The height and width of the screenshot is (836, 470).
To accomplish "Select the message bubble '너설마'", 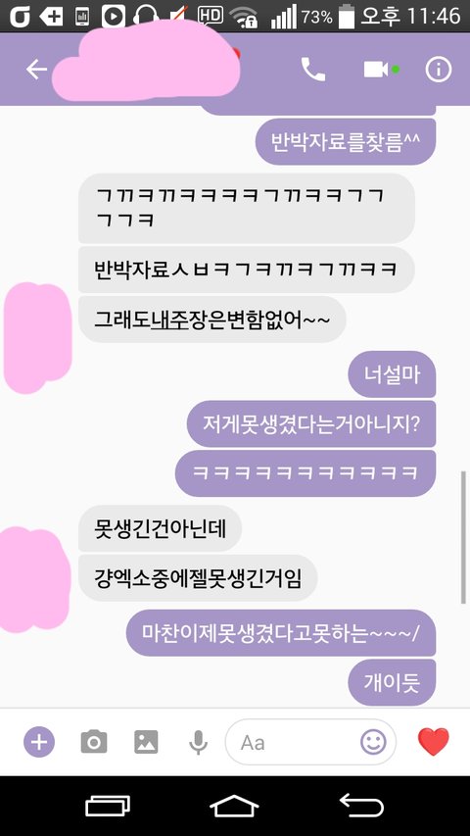I will coord(392,374).
